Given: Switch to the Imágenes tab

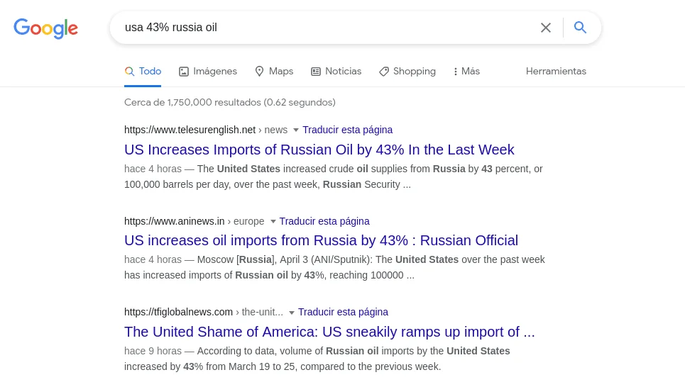Looking at the screenshot, I should tap(208, 71).
